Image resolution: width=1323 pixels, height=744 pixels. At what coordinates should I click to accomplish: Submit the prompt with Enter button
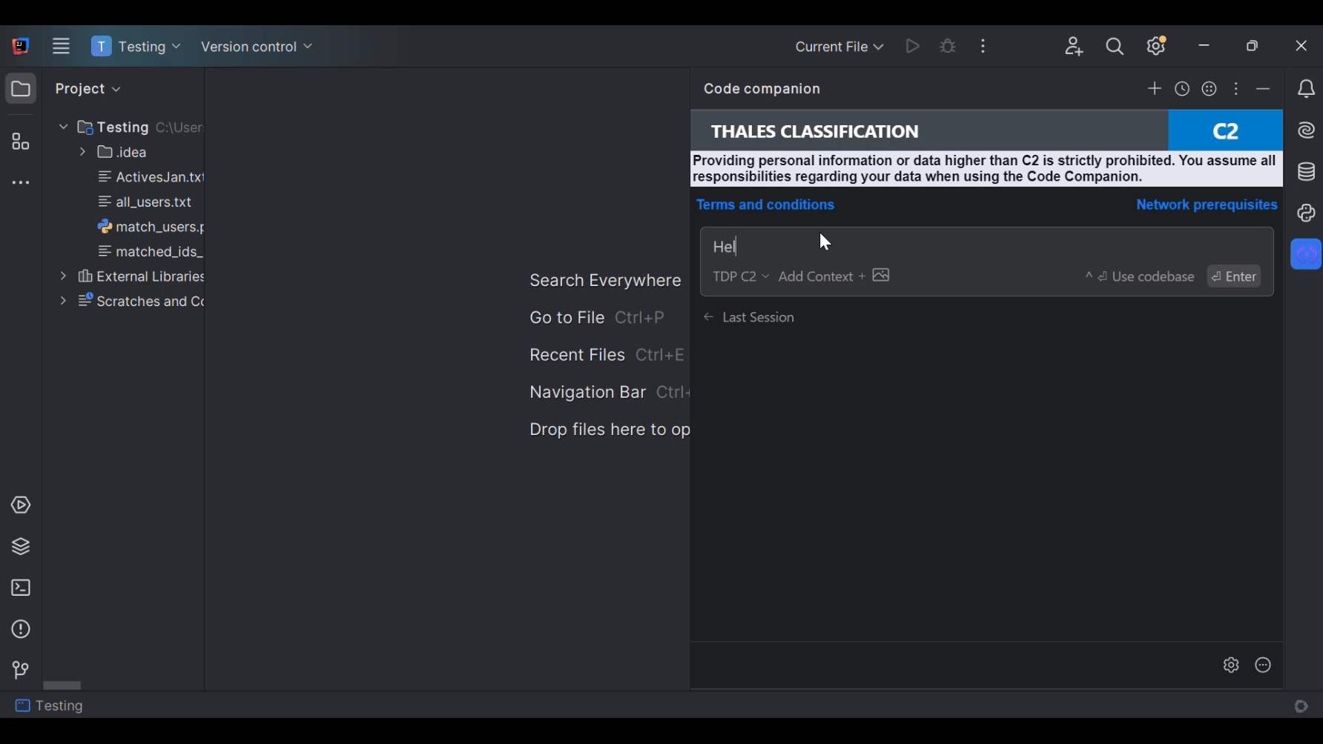(1234, 276)
